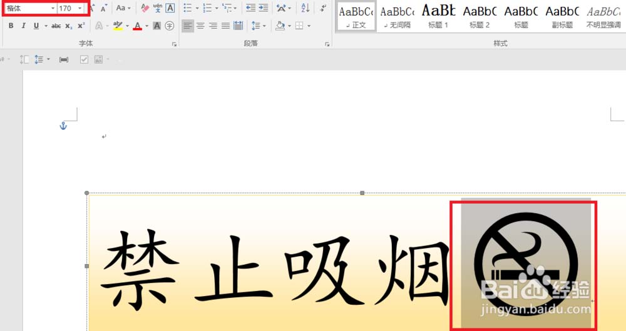Toggle italic formatting
This screenshot has height=331, width=626.
pyautogui.click(x=24, y=26)
